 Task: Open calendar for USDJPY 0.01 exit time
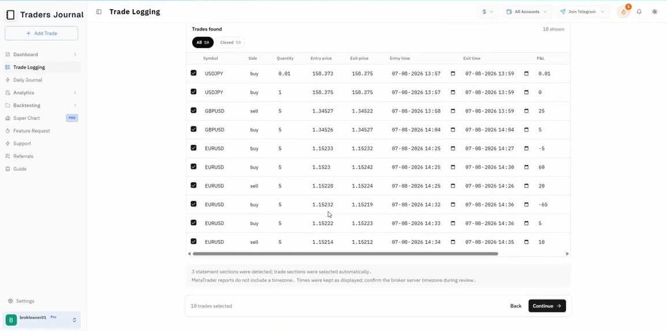tap(526, 73)
